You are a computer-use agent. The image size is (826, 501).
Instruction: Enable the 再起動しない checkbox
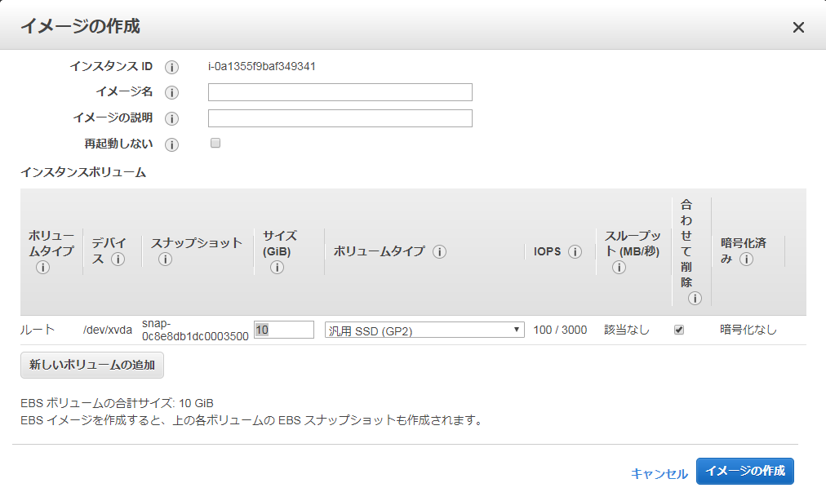215,144
